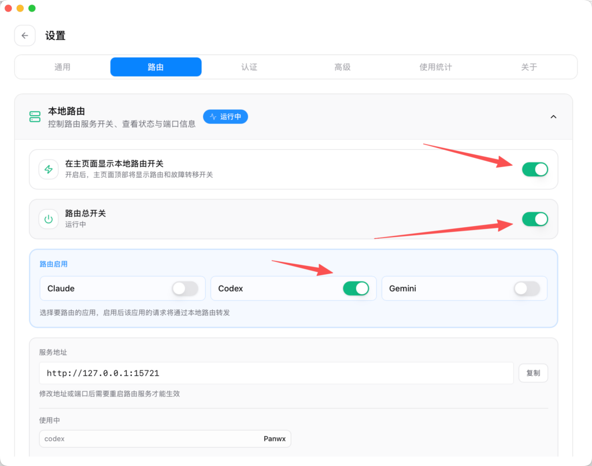Click the 运行中 status badge
This screenshot has height=466, width=592.
225,117
